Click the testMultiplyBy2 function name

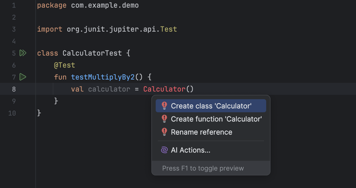[103, 77]
